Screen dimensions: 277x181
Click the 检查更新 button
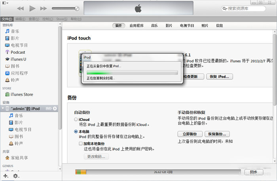point(193,77)
